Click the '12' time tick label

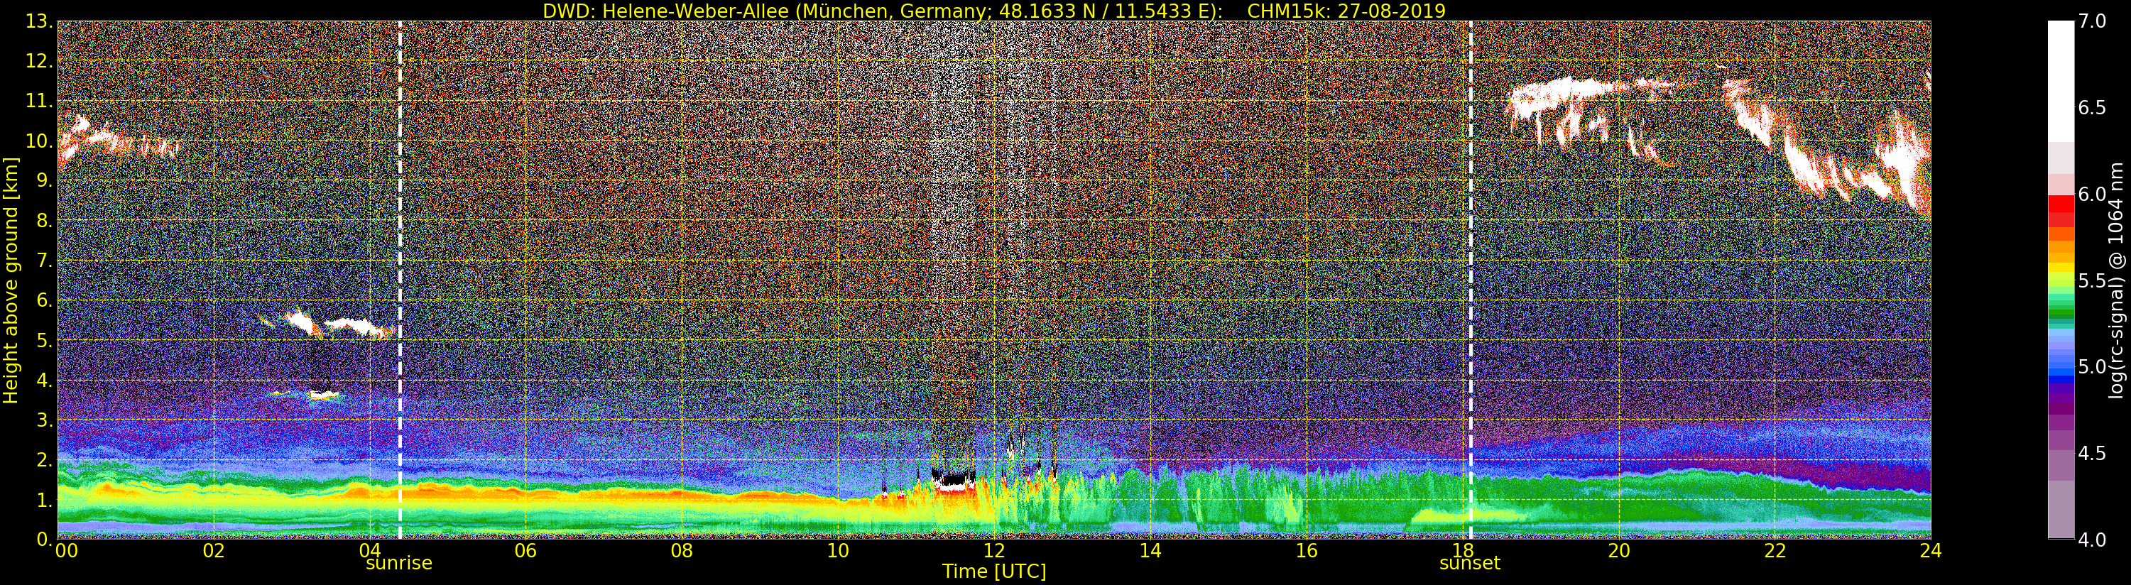click(994, 550)
